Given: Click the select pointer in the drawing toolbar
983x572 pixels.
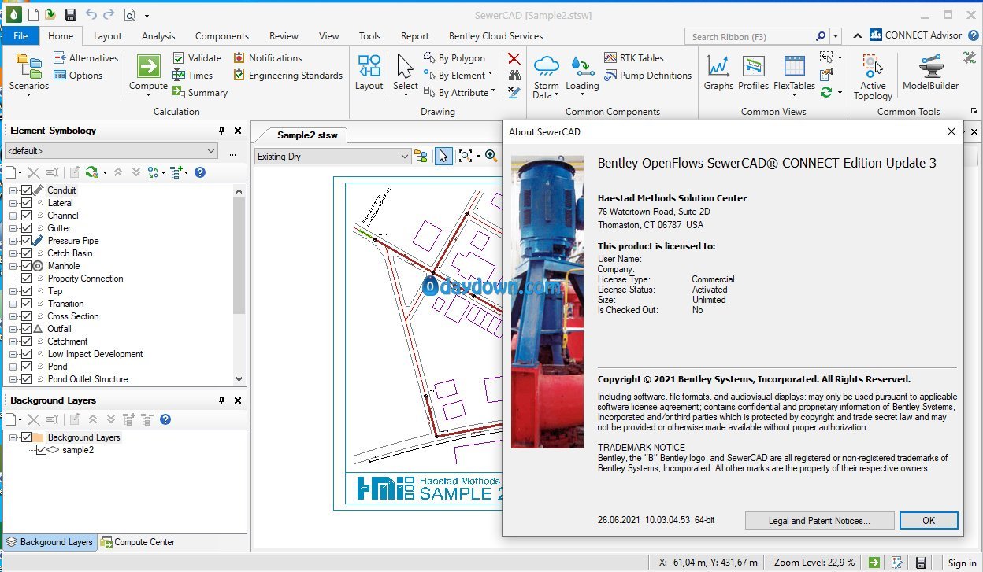Looking at the screenshot, I should tap(443, 156).
